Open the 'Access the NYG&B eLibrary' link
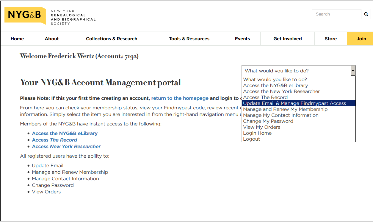 click(x=65, y=133)
